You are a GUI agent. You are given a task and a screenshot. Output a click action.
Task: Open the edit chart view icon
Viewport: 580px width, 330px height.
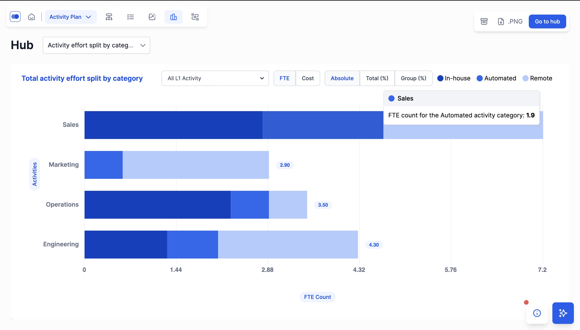152,17
